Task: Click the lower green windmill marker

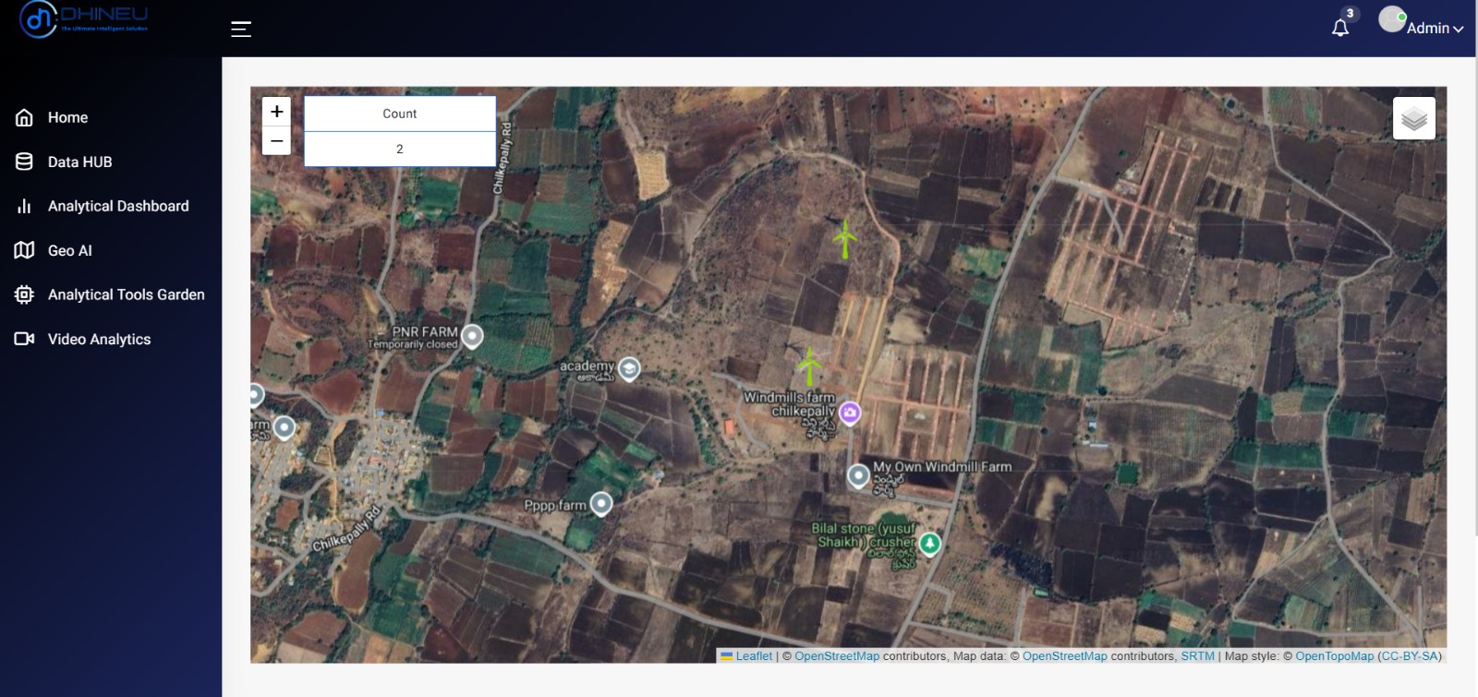Action: [809, 366]
